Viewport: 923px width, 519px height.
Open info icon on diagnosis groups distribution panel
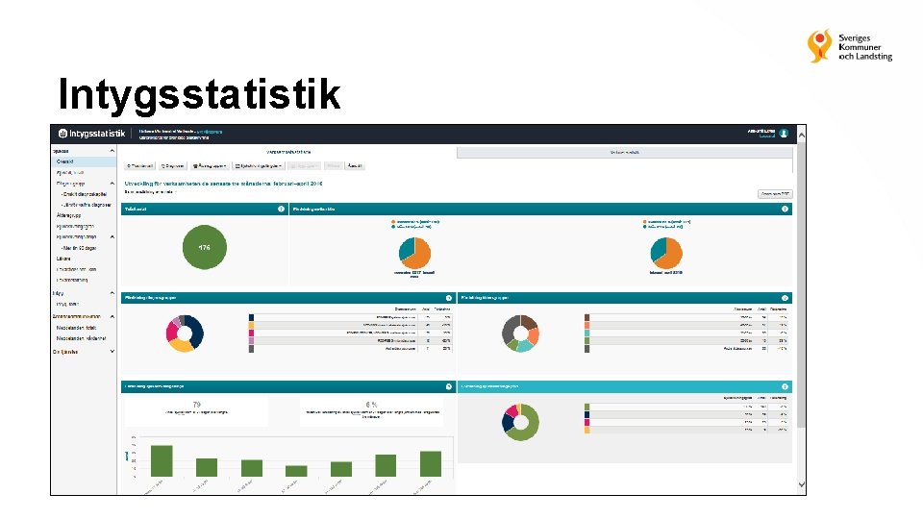coord(449,298)
